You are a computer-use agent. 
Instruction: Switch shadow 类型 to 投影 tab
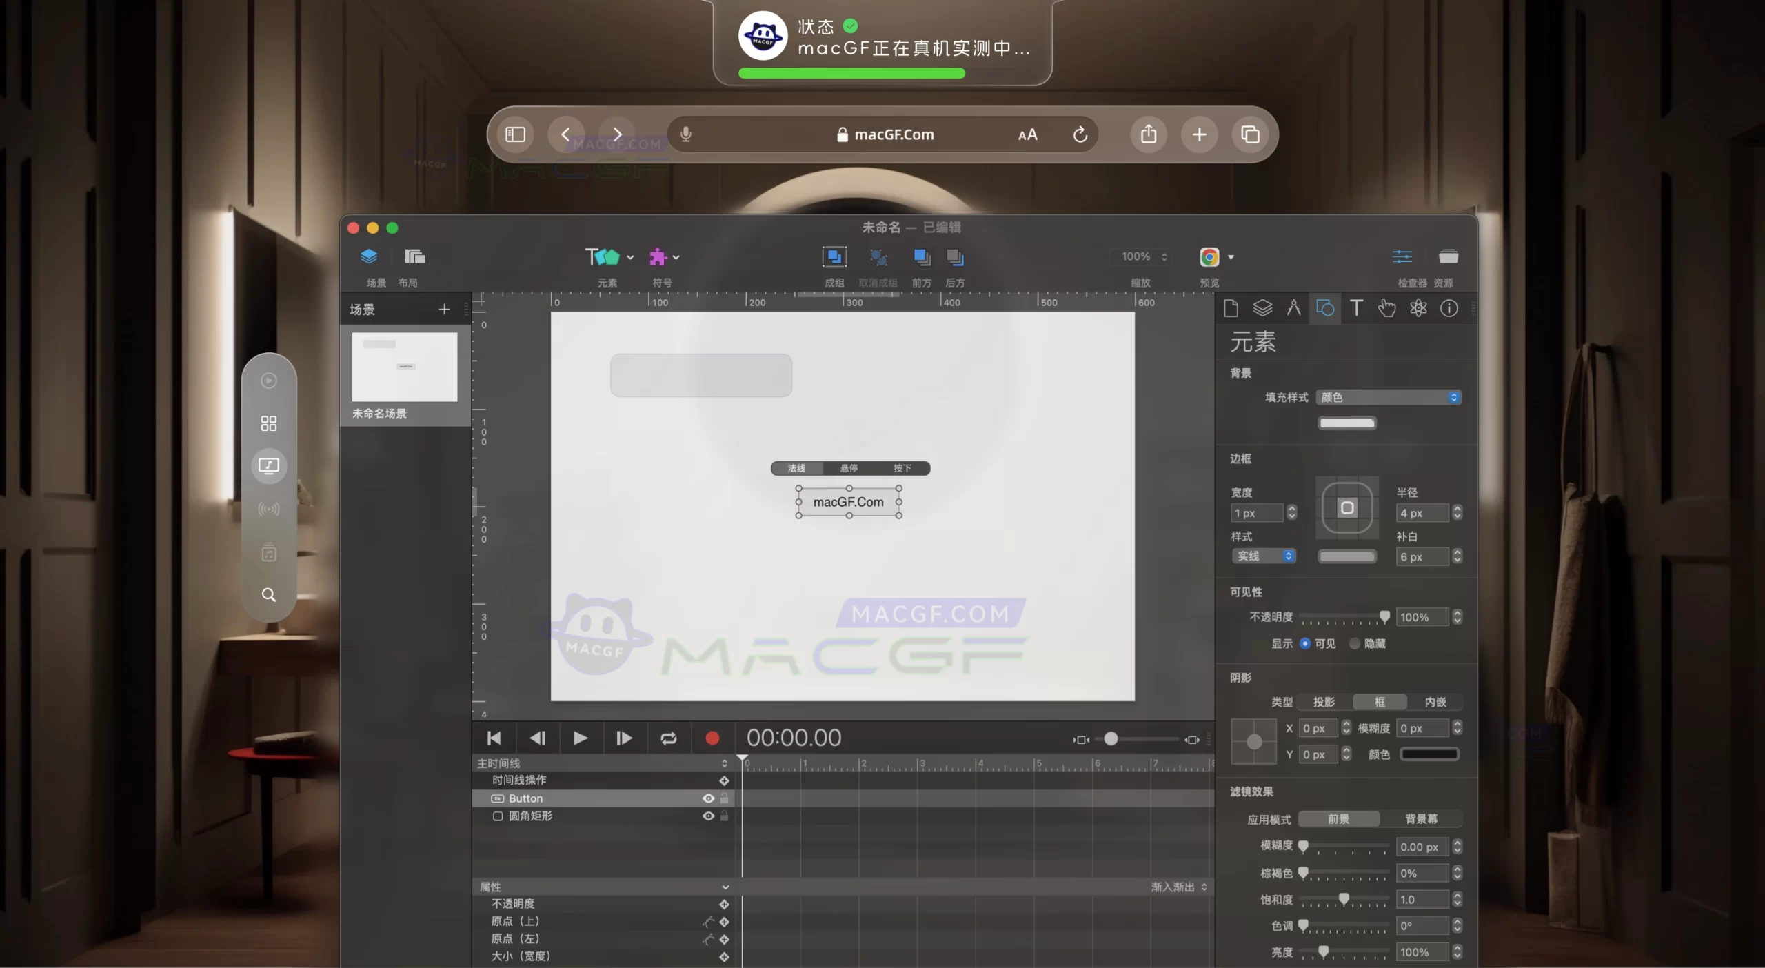click(x=1323, y=701)
